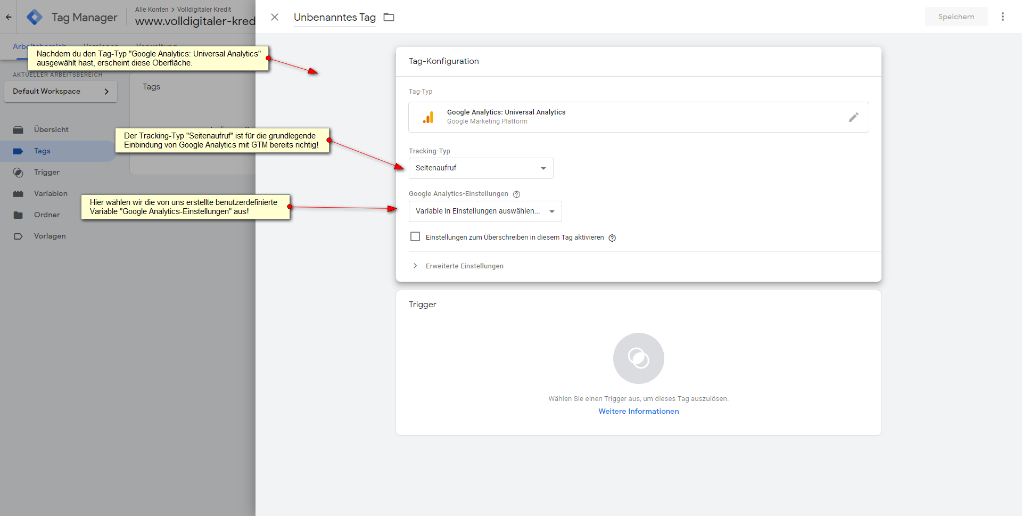The image size is (1022, 516).
Task: Click the www.volldigitaler-kred container name
Action: pos(195,21)
